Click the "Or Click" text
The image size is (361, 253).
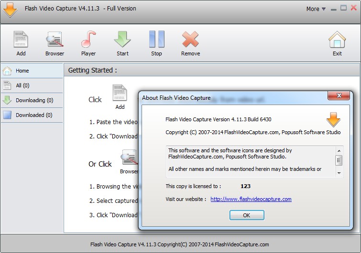[x=100, y=164]
